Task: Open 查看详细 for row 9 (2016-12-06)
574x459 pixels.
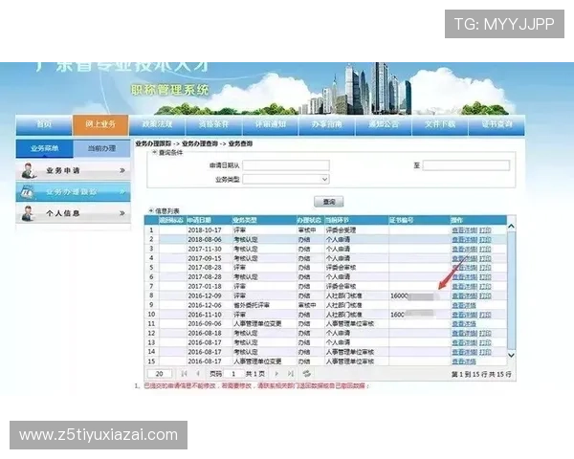Action: [x=464, y=305]
